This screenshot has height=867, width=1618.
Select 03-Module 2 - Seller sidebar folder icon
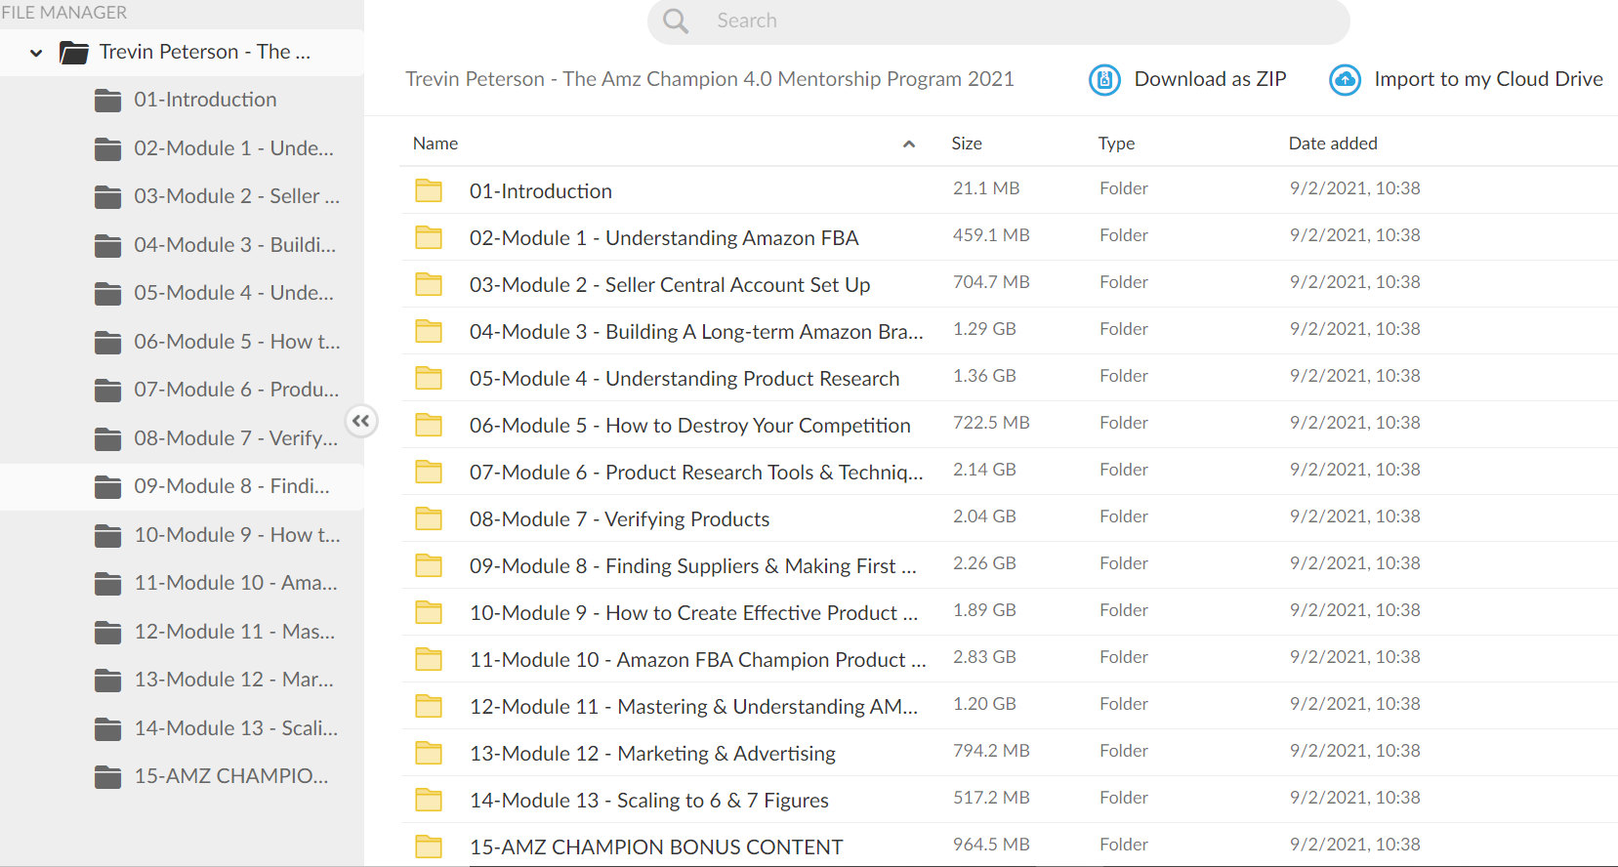pos(108,197)
